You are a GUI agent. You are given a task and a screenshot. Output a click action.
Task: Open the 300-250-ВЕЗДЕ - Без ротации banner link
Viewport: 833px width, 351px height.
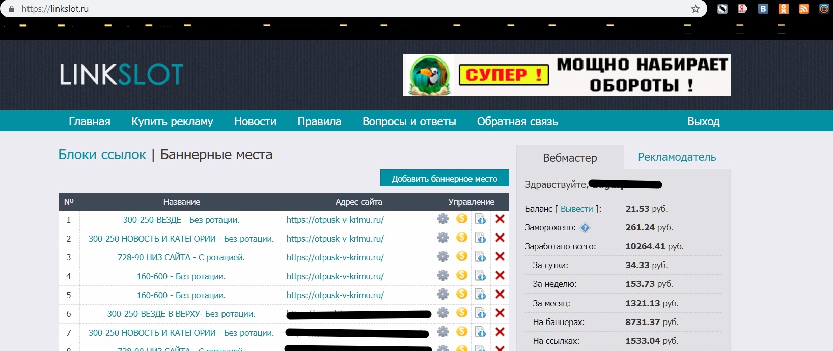(x=181, y=220)
